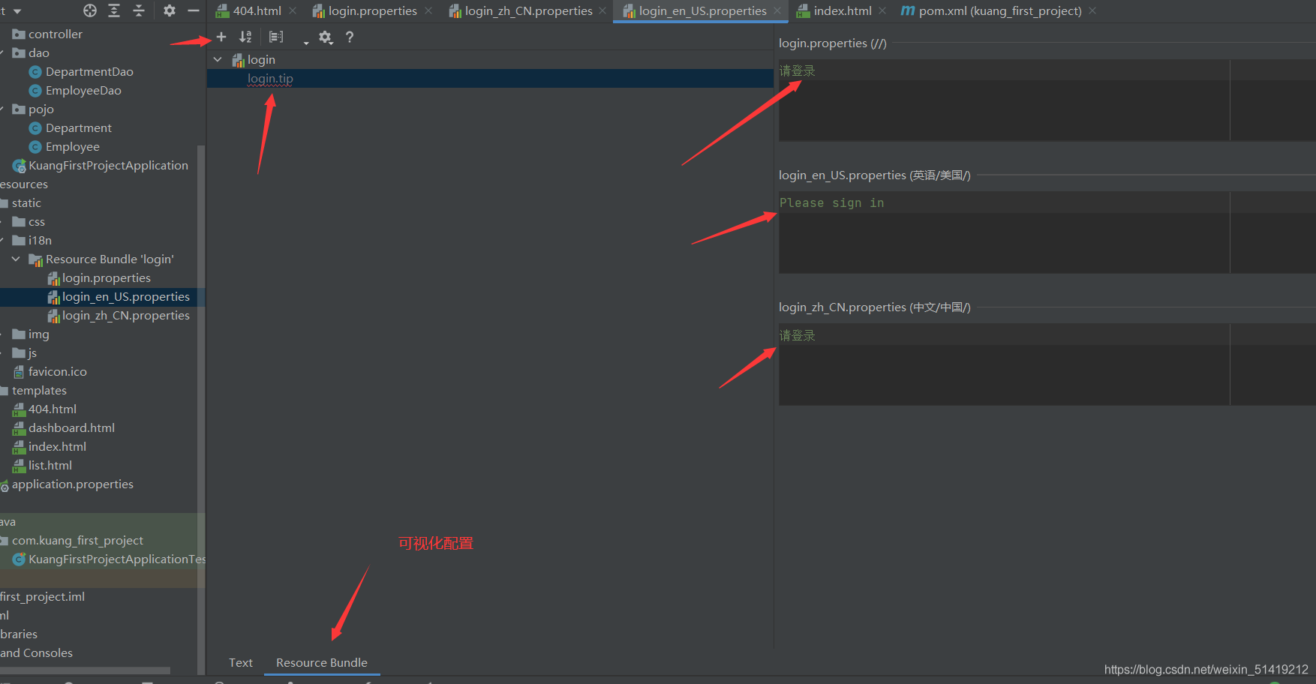Select the controller package folder
The image size is (1316, 684).
56,34
